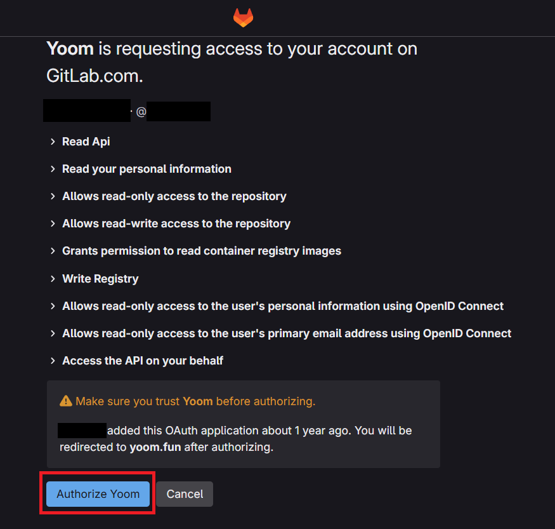
Task: Click chevron arrow beside read-write repository access
Action: click(53, 224)
